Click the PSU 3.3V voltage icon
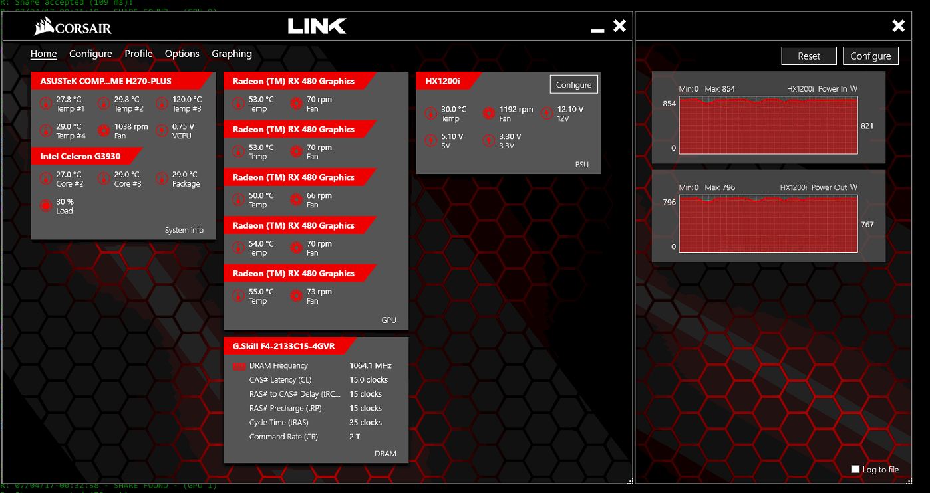Screen dimensions: 930x493 [489, 141]
